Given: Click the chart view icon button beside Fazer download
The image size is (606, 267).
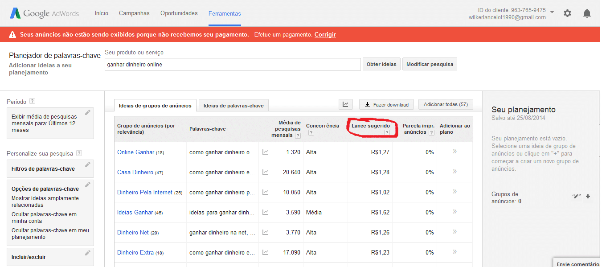Looking at the screenshot, I should pyautogui.click(x=345, y=104).
